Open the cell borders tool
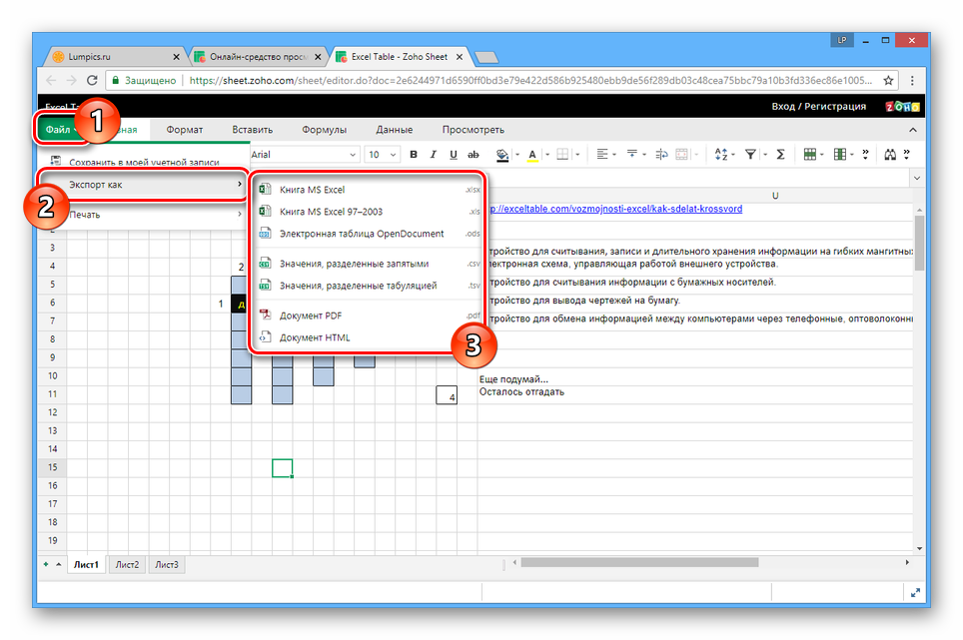The image size is (963, 640). 562,155
